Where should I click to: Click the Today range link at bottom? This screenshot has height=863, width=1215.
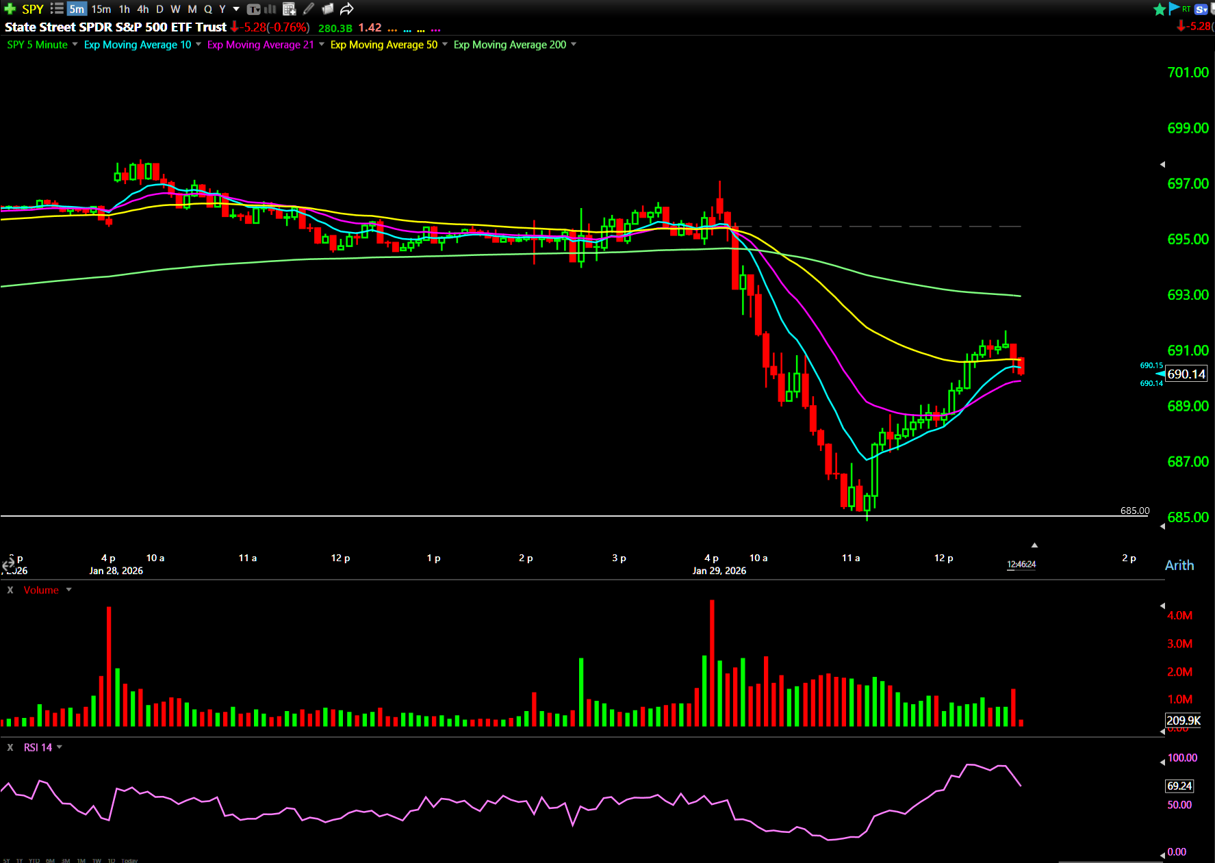(129, 860)
